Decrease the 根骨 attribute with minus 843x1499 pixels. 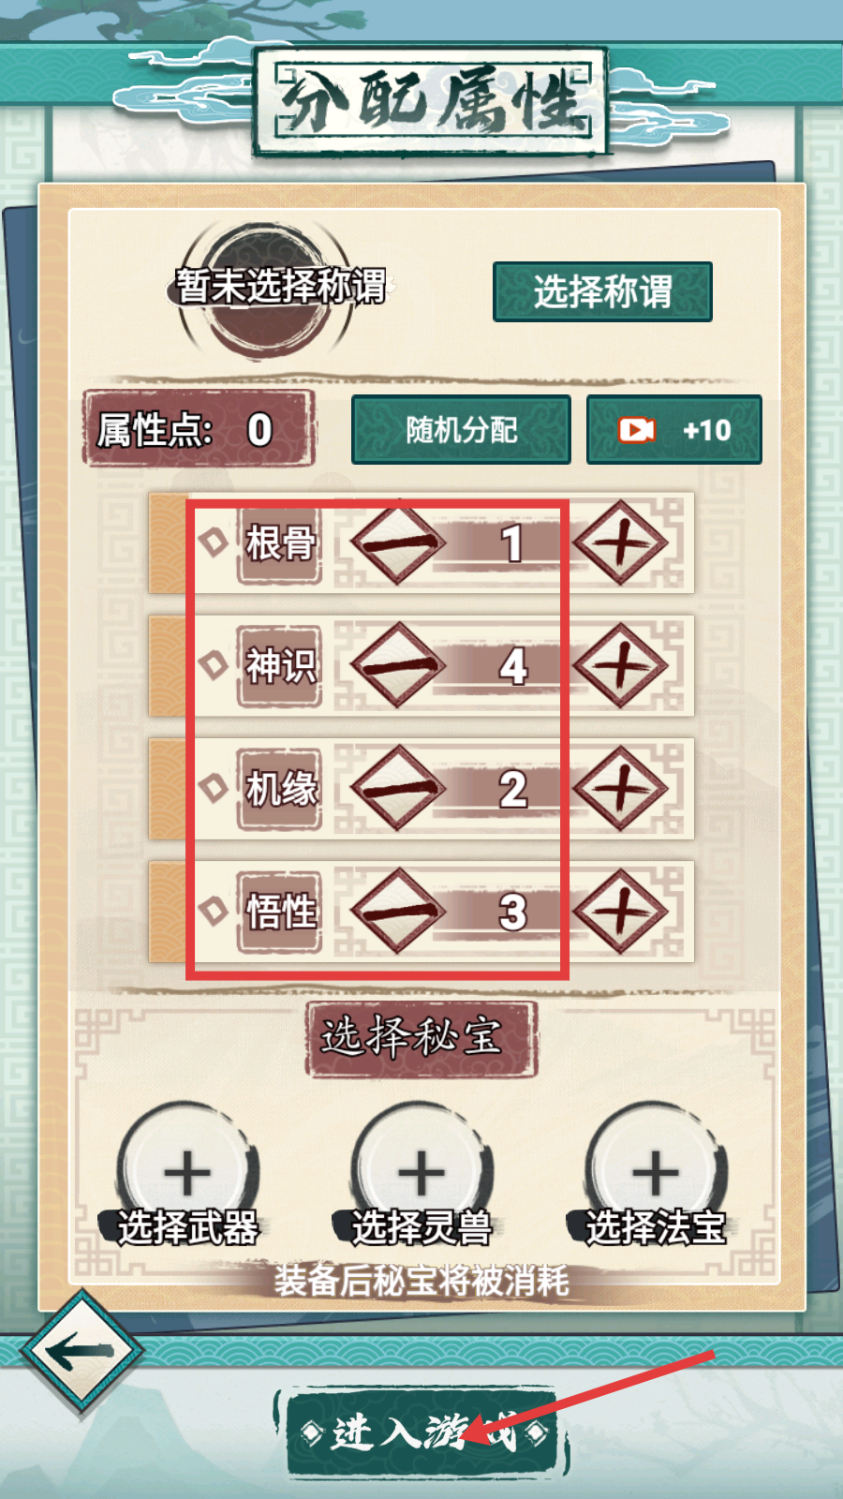(398, 543)
